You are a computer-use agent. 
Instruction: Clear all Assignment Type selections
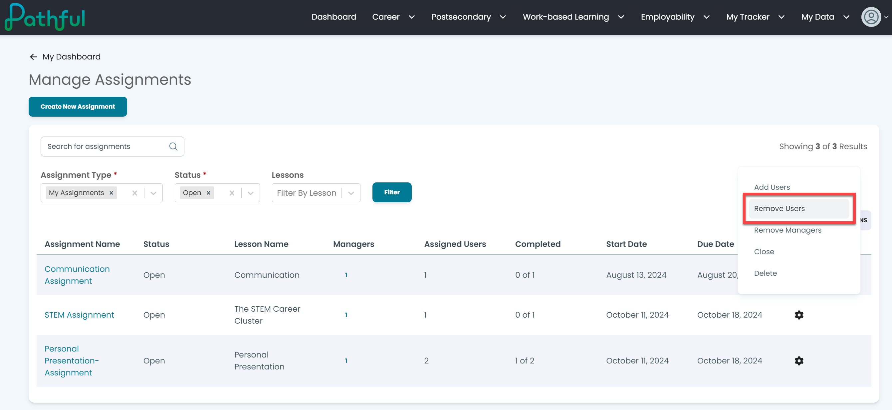[135, 193]
